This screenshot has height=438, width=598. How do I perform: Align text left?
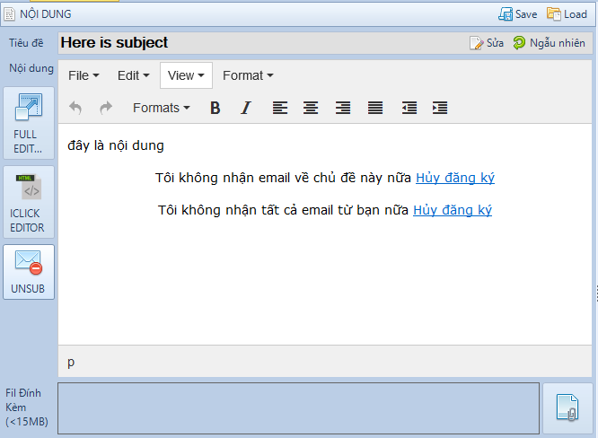280,108
